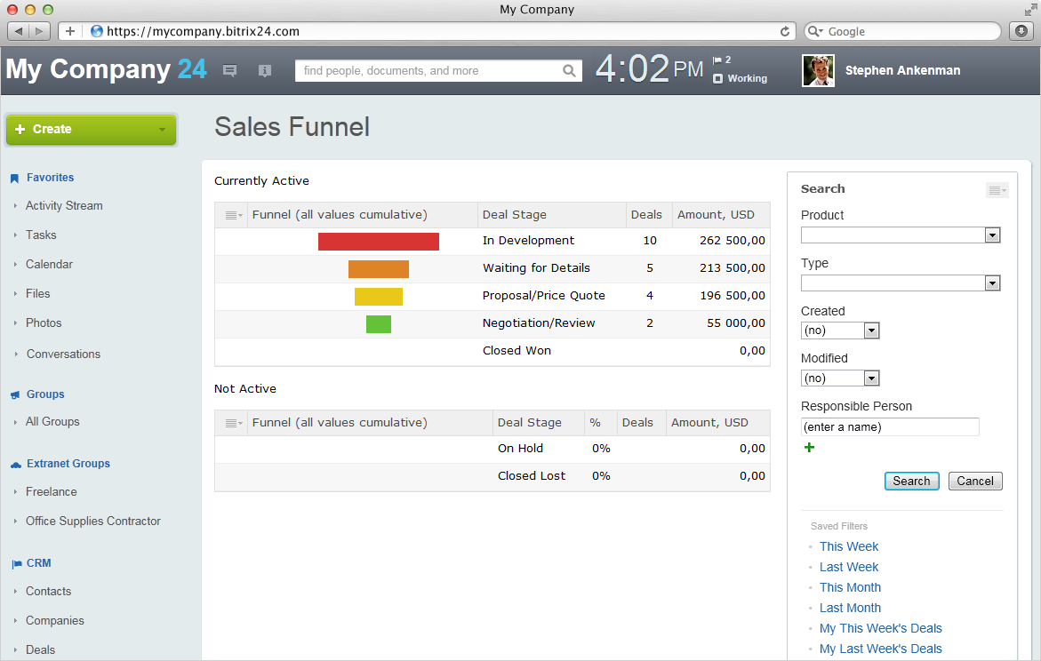Screen dimensions: 1041x661
Task: Open Deals under CRM
Action: coord(41,649)
